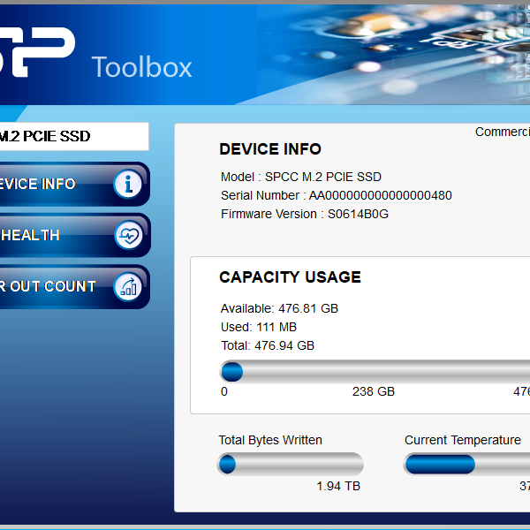530x530 pixels.
Task: Click the Firmware Version S0614B0G line
Action: coord(305,214)
